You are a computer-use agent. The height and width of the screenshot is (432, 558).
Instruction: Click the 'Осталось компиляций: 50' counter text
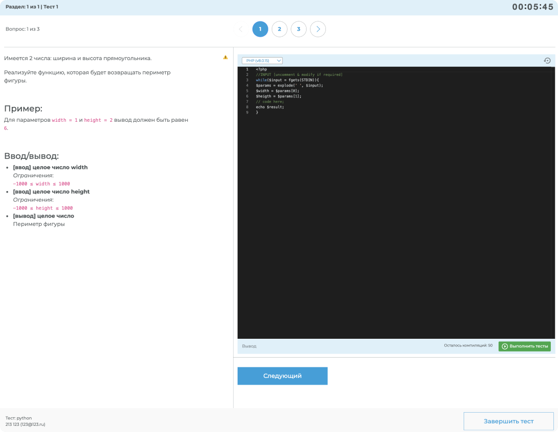click(468, 346)
